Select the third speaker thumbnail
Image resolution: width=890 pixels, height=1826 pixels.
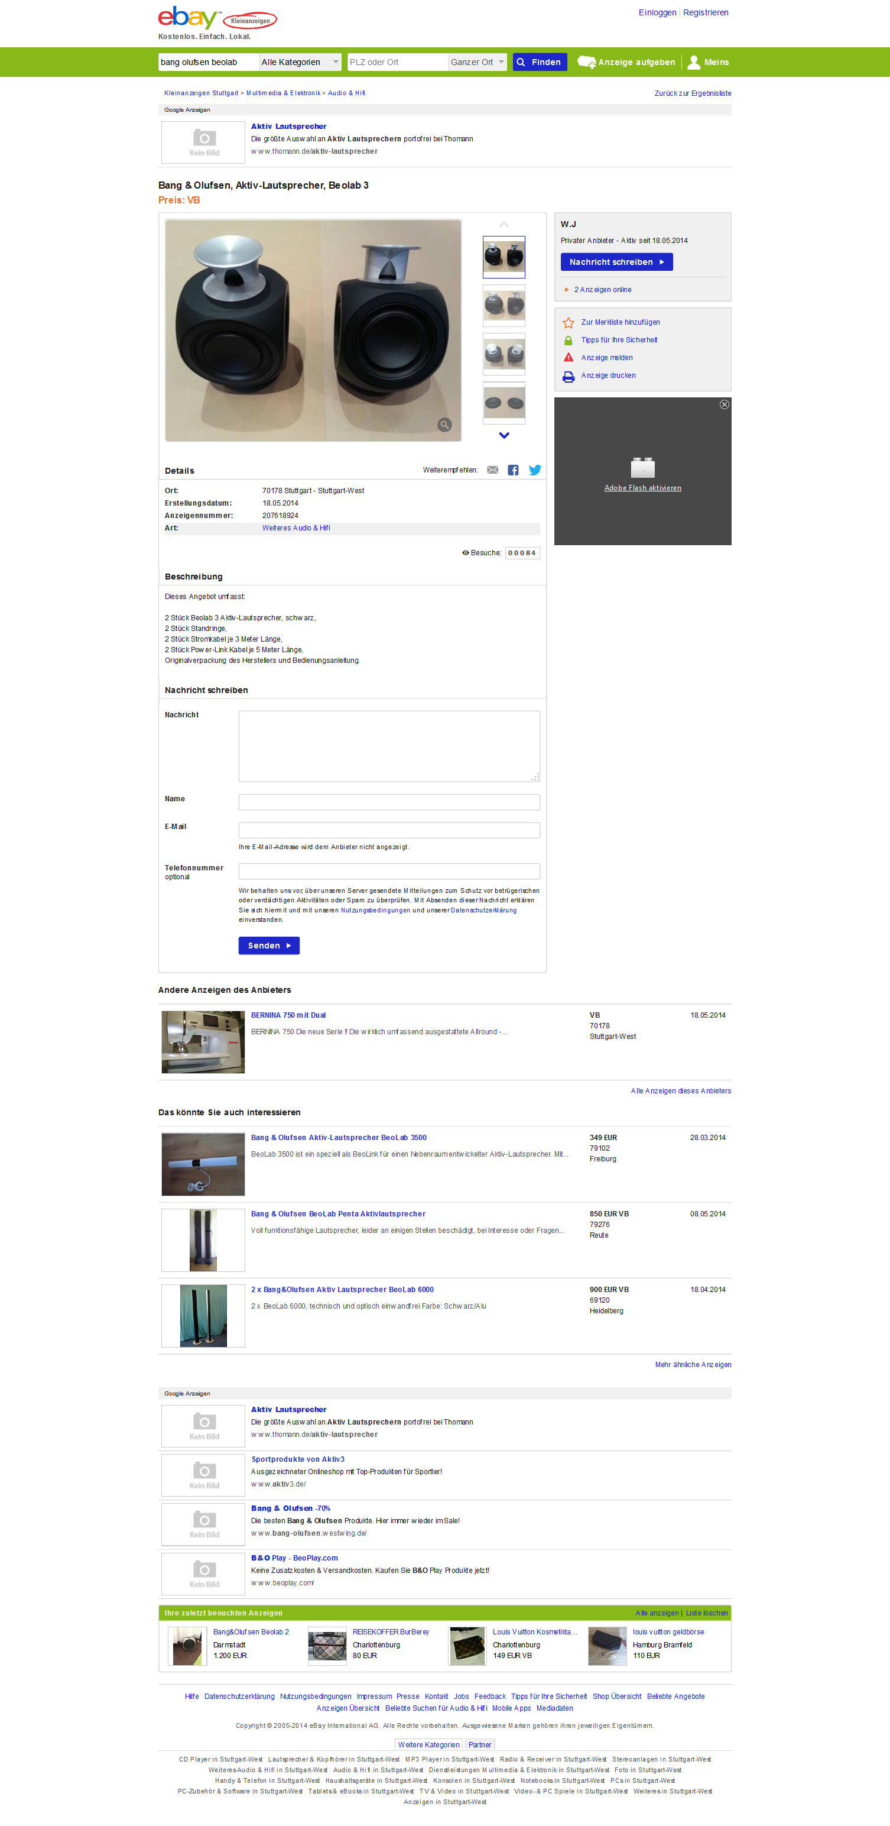(504, 354)
